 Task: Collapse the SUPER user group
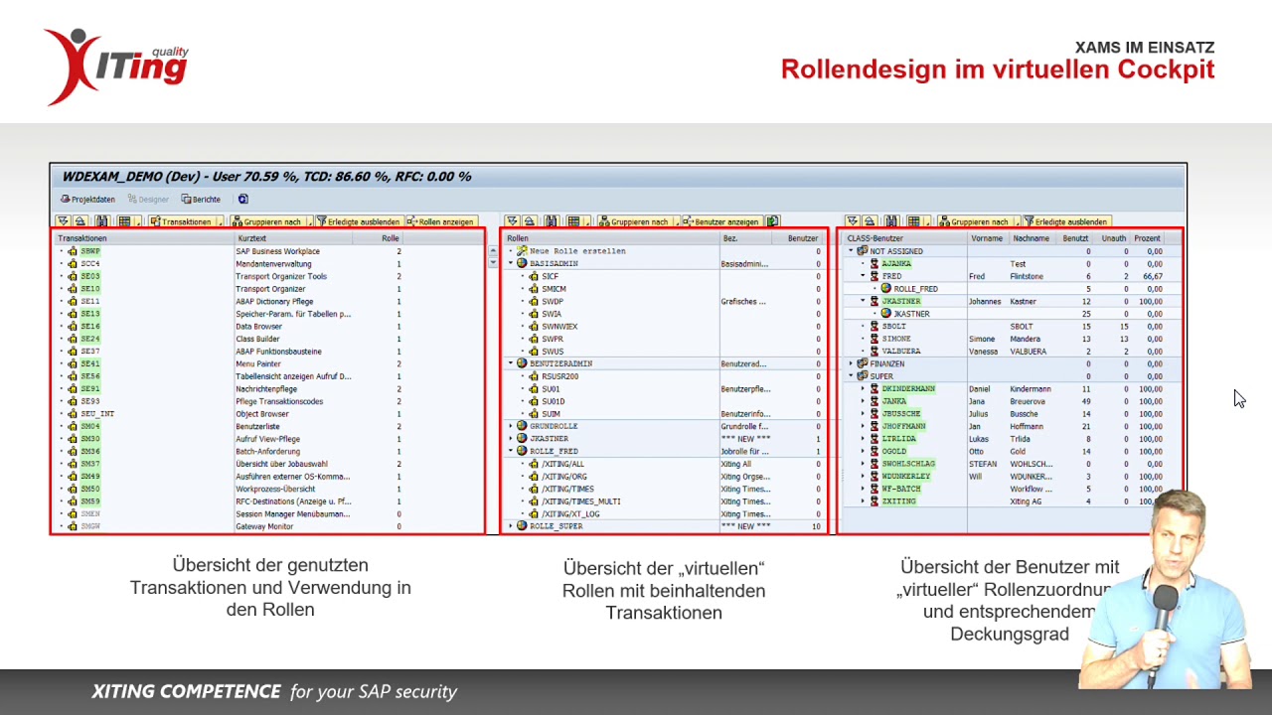point(852,376)
